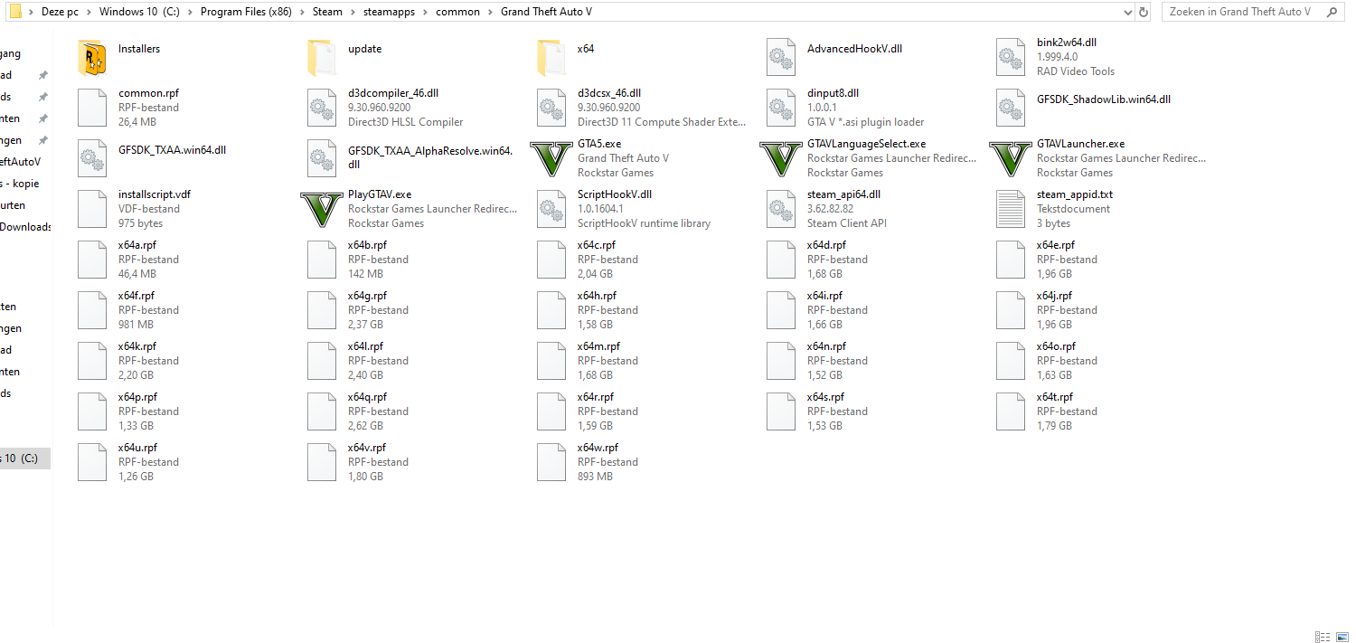Screen dimensions: 1356x643
Task: Select the x64a.rpf file icon
Action: click(x=92, y=260)
